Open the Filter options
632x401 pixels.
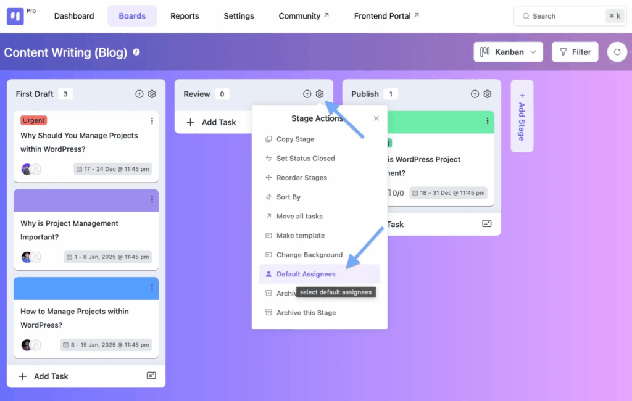pyautogui.click(x=575, y=52)
